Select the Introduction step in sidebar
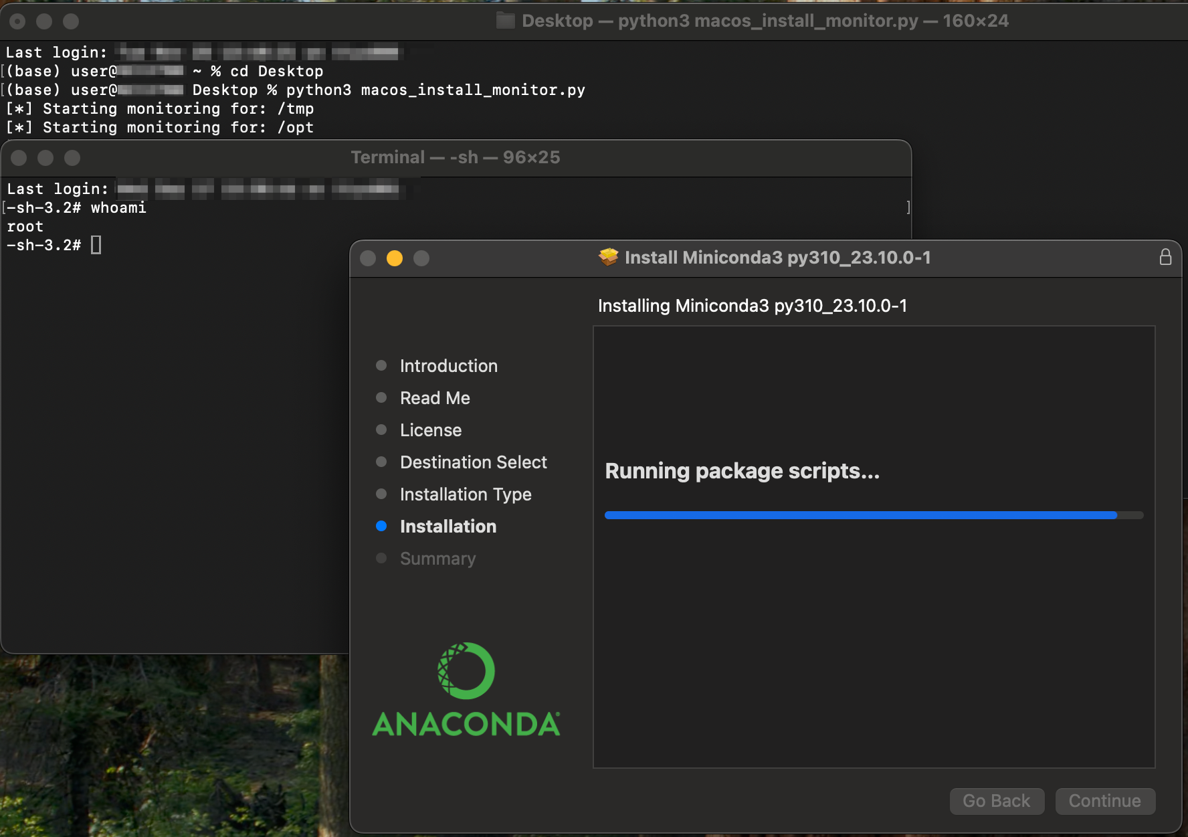The image size is (1188, 837). [448, 366]
